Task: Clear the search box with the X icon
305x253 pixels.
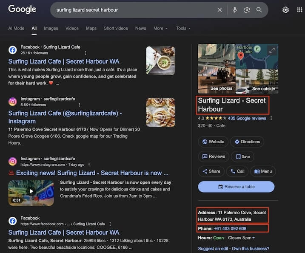Action: (219, 10)
